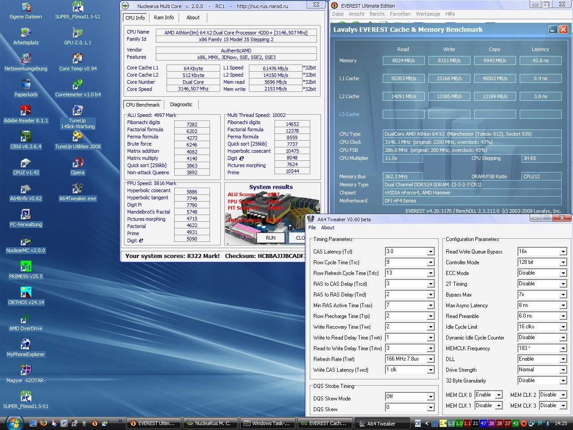Open the Arbeitsplatz desktop icon

26,37
